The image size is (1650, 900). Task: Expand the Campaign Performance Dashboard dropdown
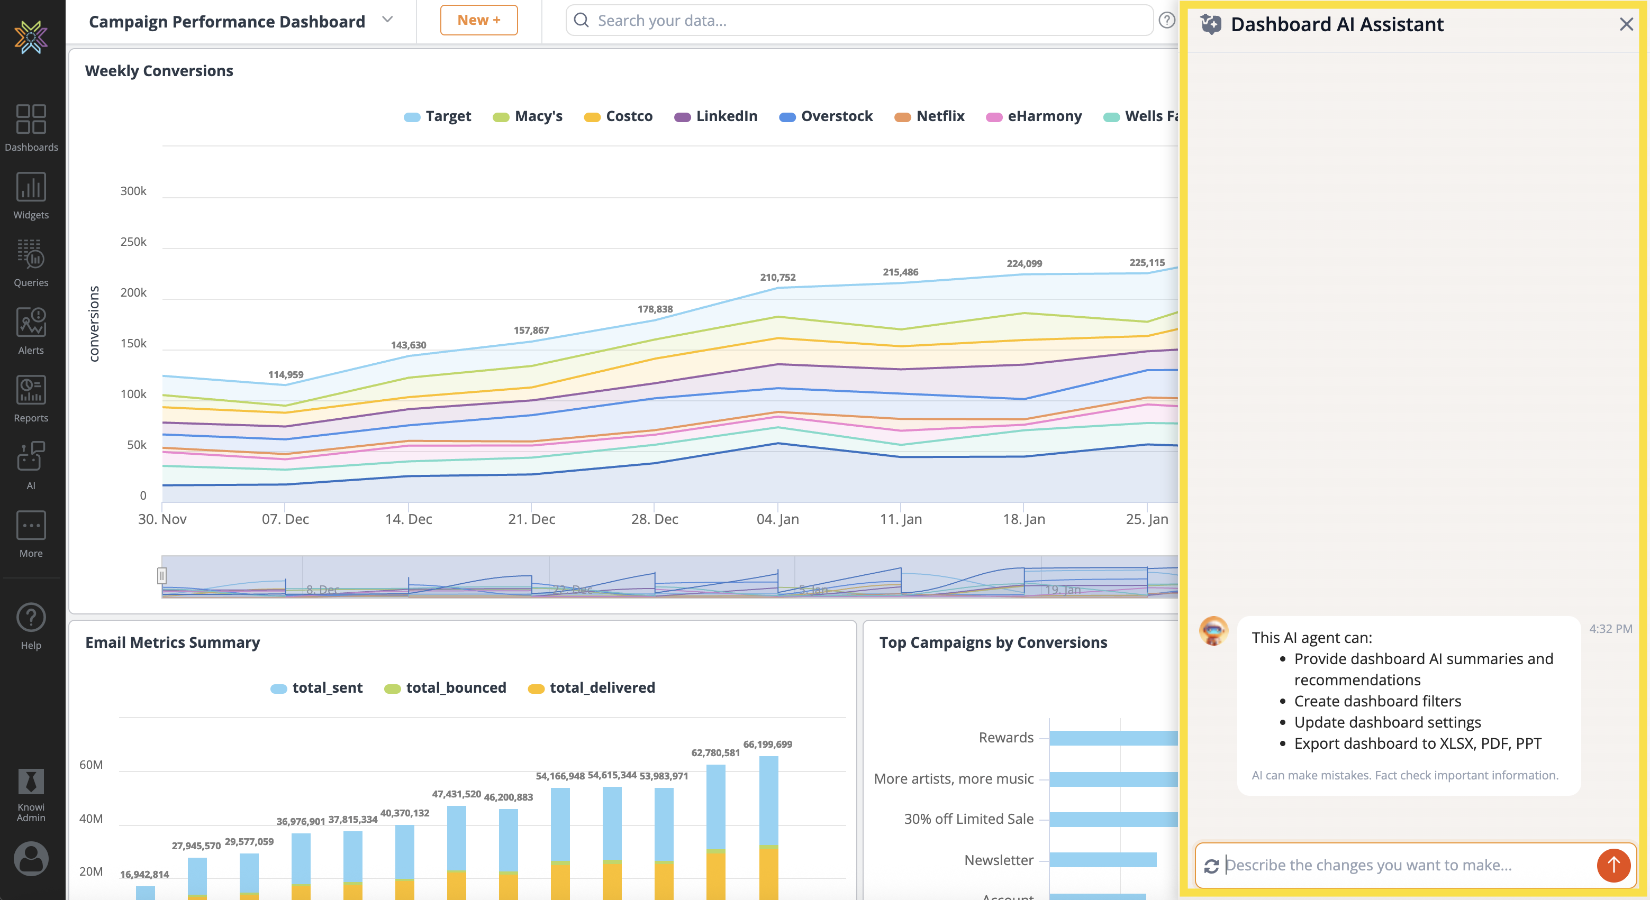click(387, 20)
